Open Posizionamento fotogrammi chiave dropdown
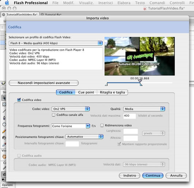Screen dimensions: 194x188 coord(84,137)
